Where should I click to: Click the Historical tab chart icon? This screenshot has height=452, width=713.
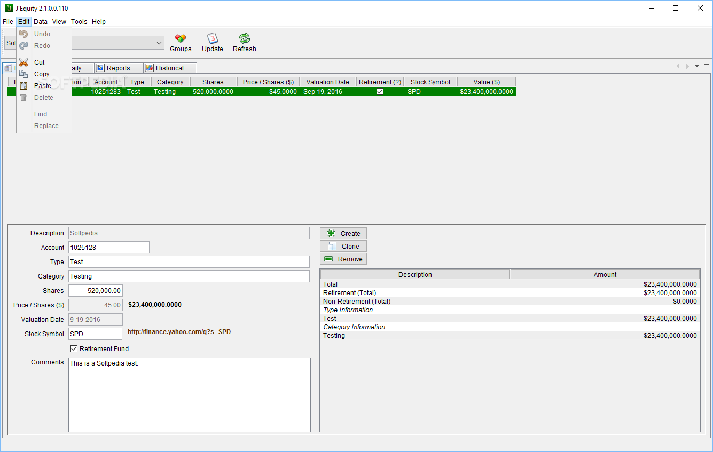click(x=150, y=68)
